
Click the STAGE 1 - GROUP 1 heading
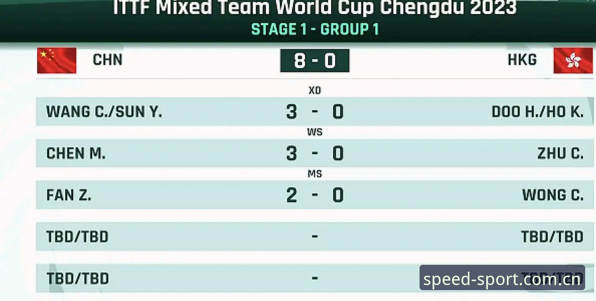(315, 29)
